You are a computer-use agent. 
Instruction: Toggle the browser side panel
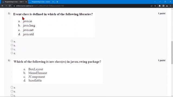(x=163, y=6)
